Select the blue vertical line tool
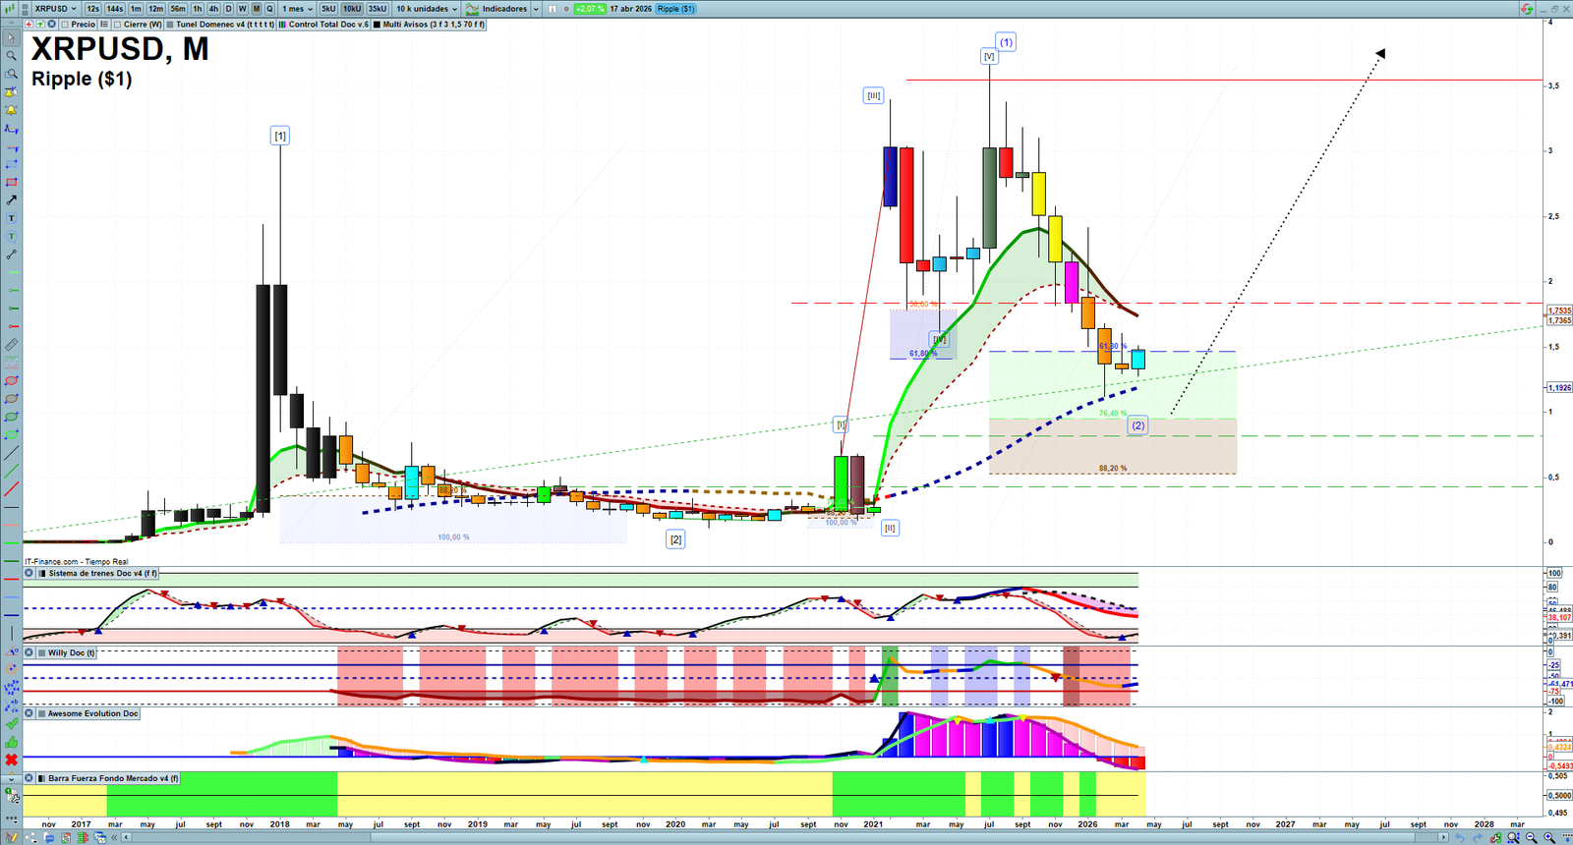The height and width of the screenshot is (845, 1573). [11, 634]
